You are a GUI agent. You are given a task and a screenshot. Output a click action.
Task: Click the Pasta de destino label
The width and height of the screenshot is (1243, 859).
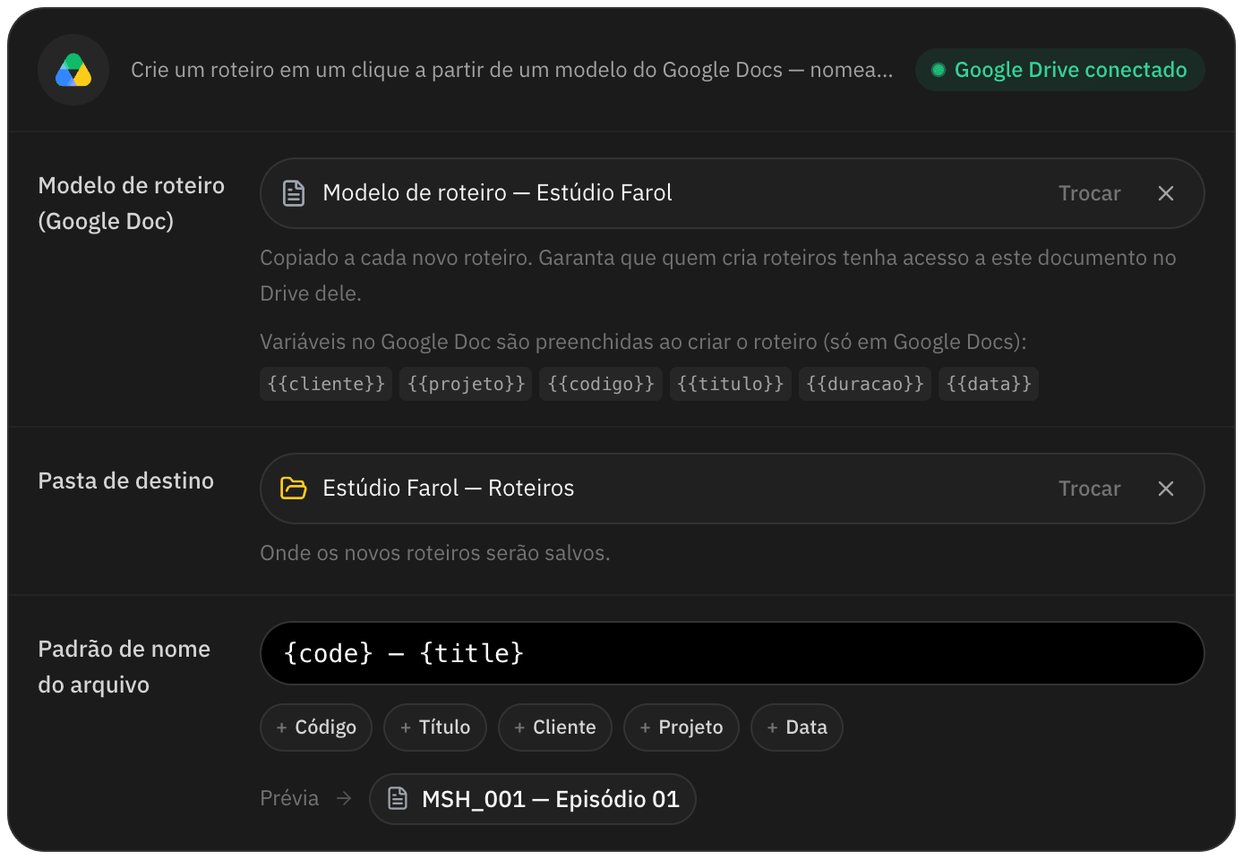tap(126, 481)
